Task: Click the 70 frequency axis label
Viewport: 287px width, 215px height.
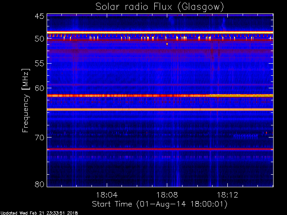Action: (39, 138)
